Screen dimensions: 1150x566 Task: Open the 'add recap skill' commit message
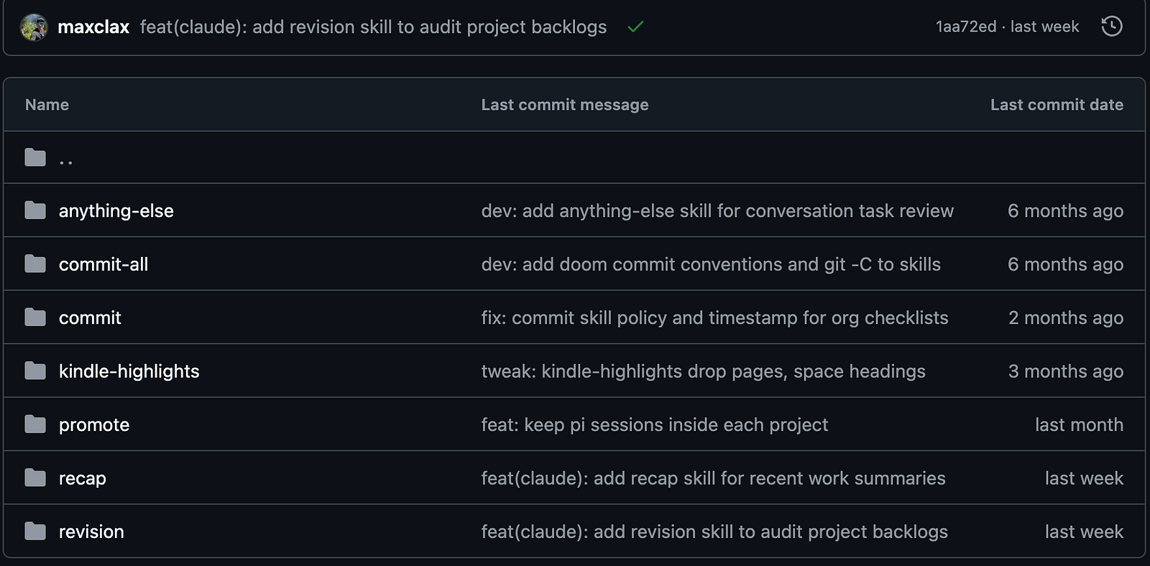pos(713,478)
